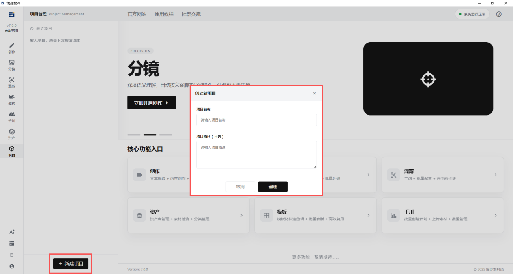Click 批量创建计划 + 上传素材 + 批量管理 subtitle
Viewport: 513px width, 274px height.
(436, 219)
